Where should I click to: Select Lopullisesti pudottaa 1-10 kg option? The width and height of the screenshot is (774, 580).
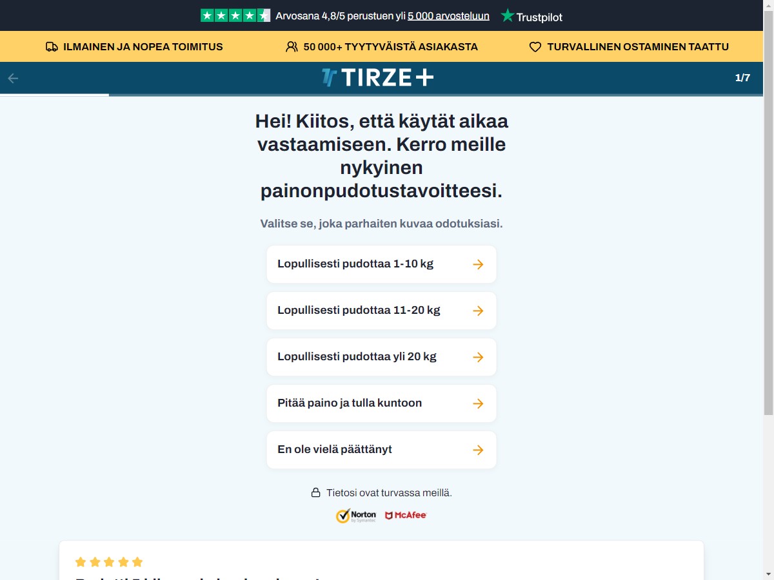(381, 264)
